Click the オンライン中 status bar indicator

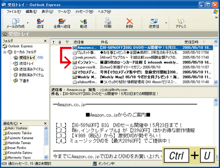click(x=104, y=164)
